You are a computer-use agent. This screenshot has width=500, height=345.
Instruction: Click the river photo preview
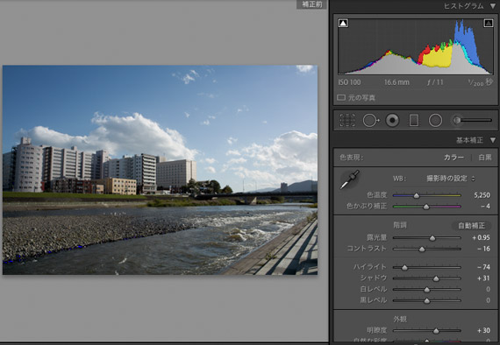click(160, 170)
